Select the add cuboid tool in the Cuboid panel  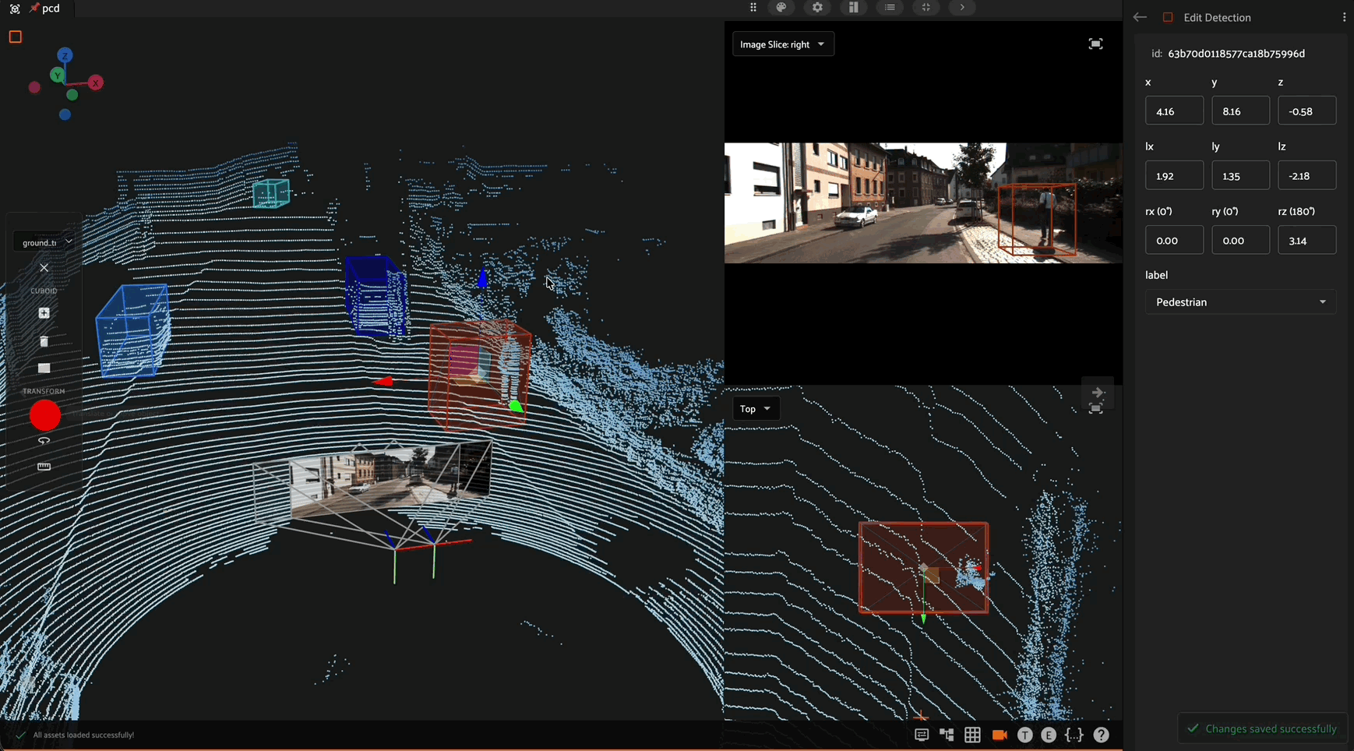(44, 312)
